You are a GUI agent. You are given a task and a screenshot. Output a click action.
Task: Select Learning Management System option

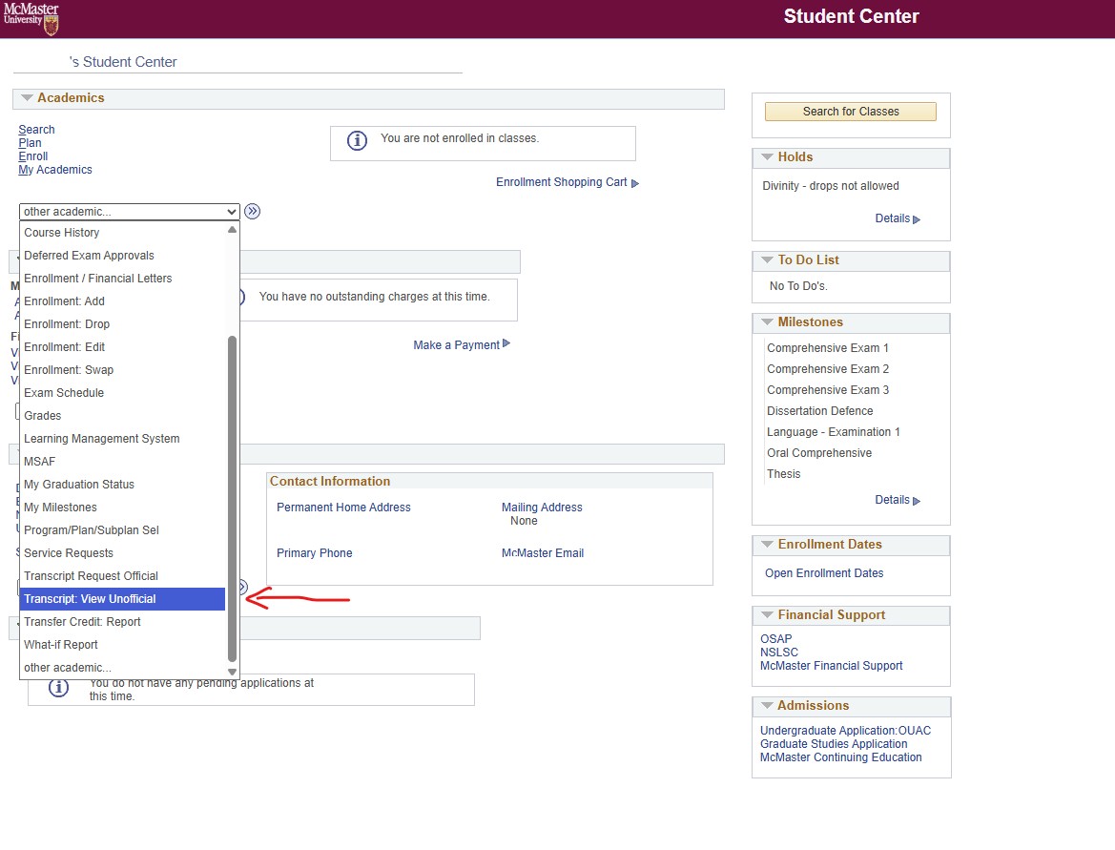(x=122, y=438)
